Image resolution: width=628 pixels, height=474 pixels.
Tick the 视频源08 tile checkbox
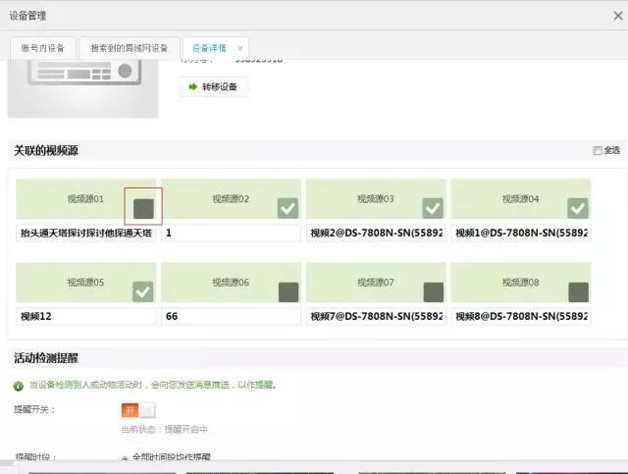[x=578, y=291]
